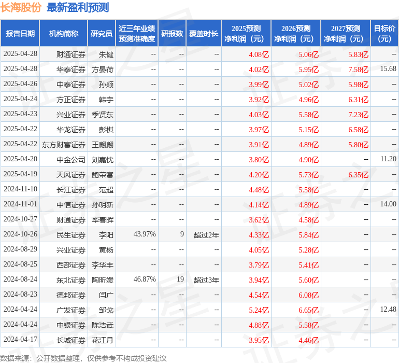
Task: Click target price 11.20
Action: tap(388, 159)
